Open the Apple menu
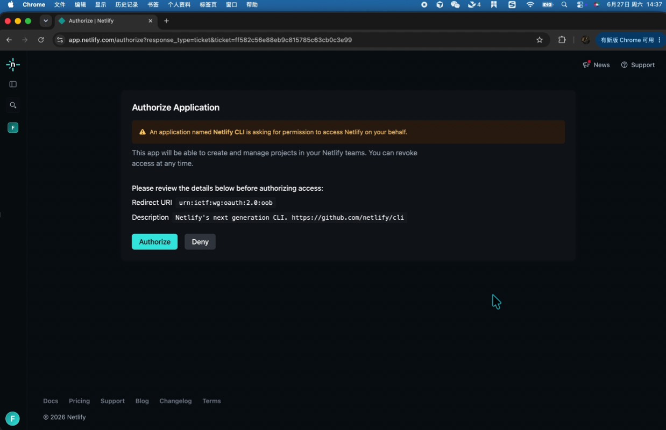 [11, 5]
